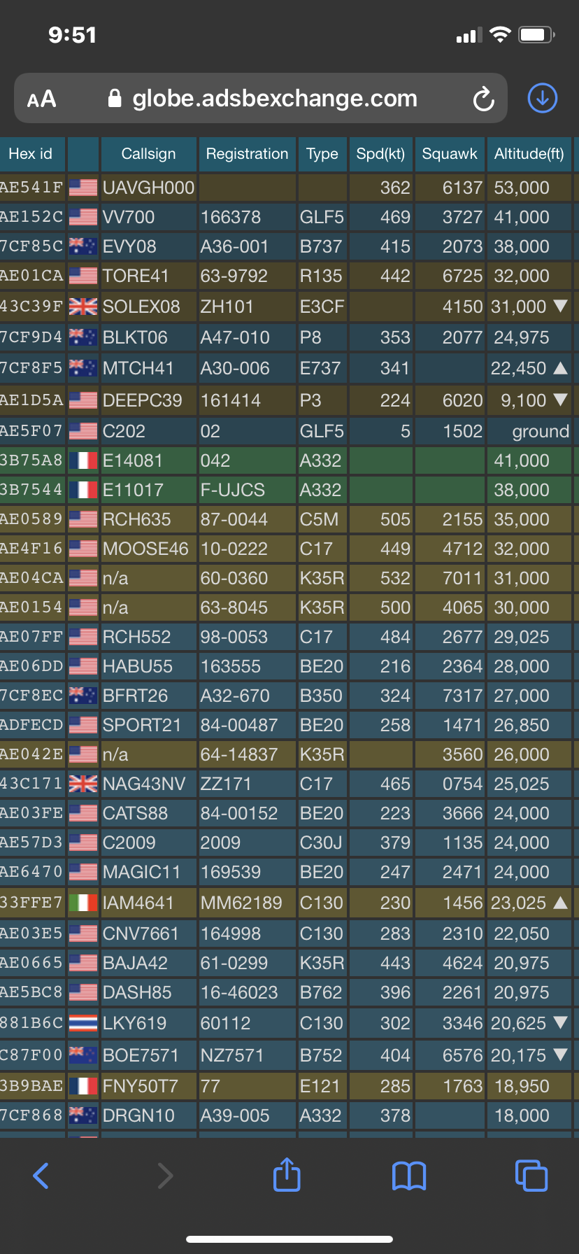Viewport: 579px width, 1254px height.
Task: Tap the Italian flag beside IAM4641
Action: [x=83, y=903]
